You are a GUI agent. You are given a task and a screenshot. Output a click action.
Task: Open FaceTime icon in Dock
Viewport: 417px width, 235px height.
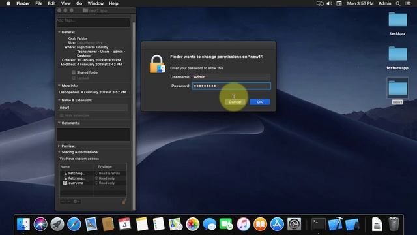226,224
